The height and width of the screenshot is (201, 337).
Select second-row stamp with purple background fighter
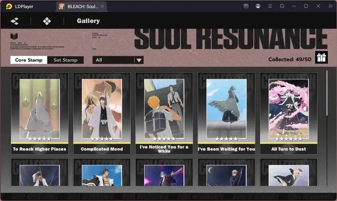[164, 172]
